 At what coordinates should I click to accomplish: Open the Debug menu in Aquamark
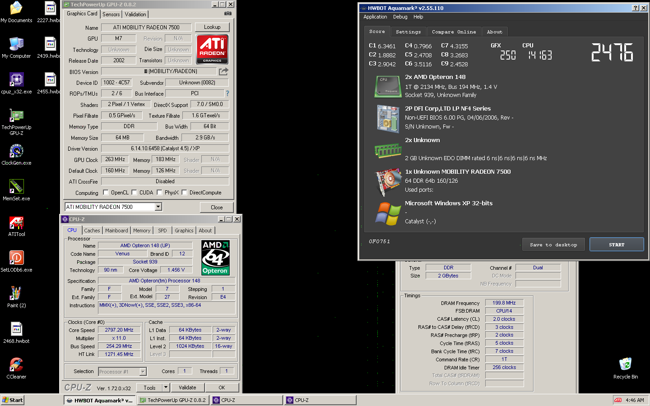pyautogui.click(x=400, y=17)
